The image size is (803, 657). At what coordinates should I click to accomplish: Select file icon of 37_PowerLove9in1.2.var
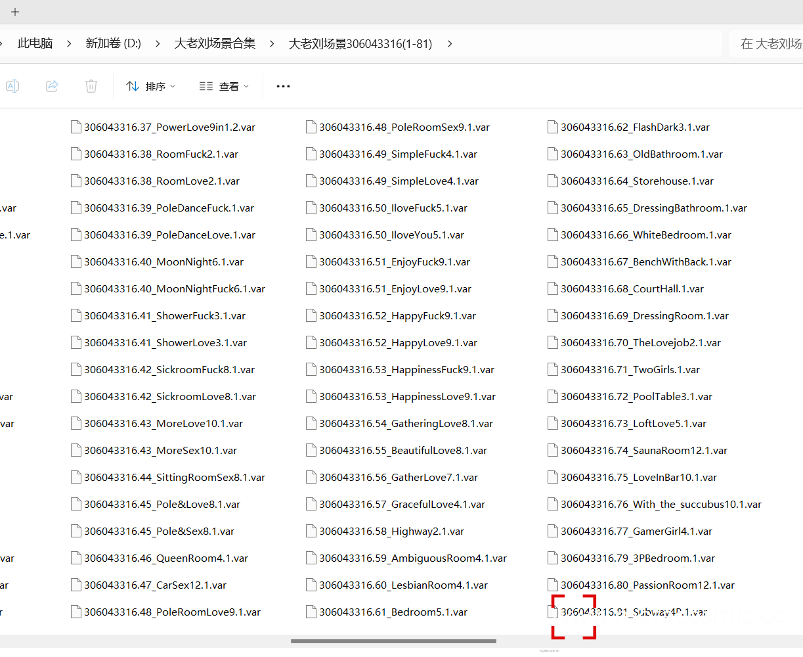(76, 127)
